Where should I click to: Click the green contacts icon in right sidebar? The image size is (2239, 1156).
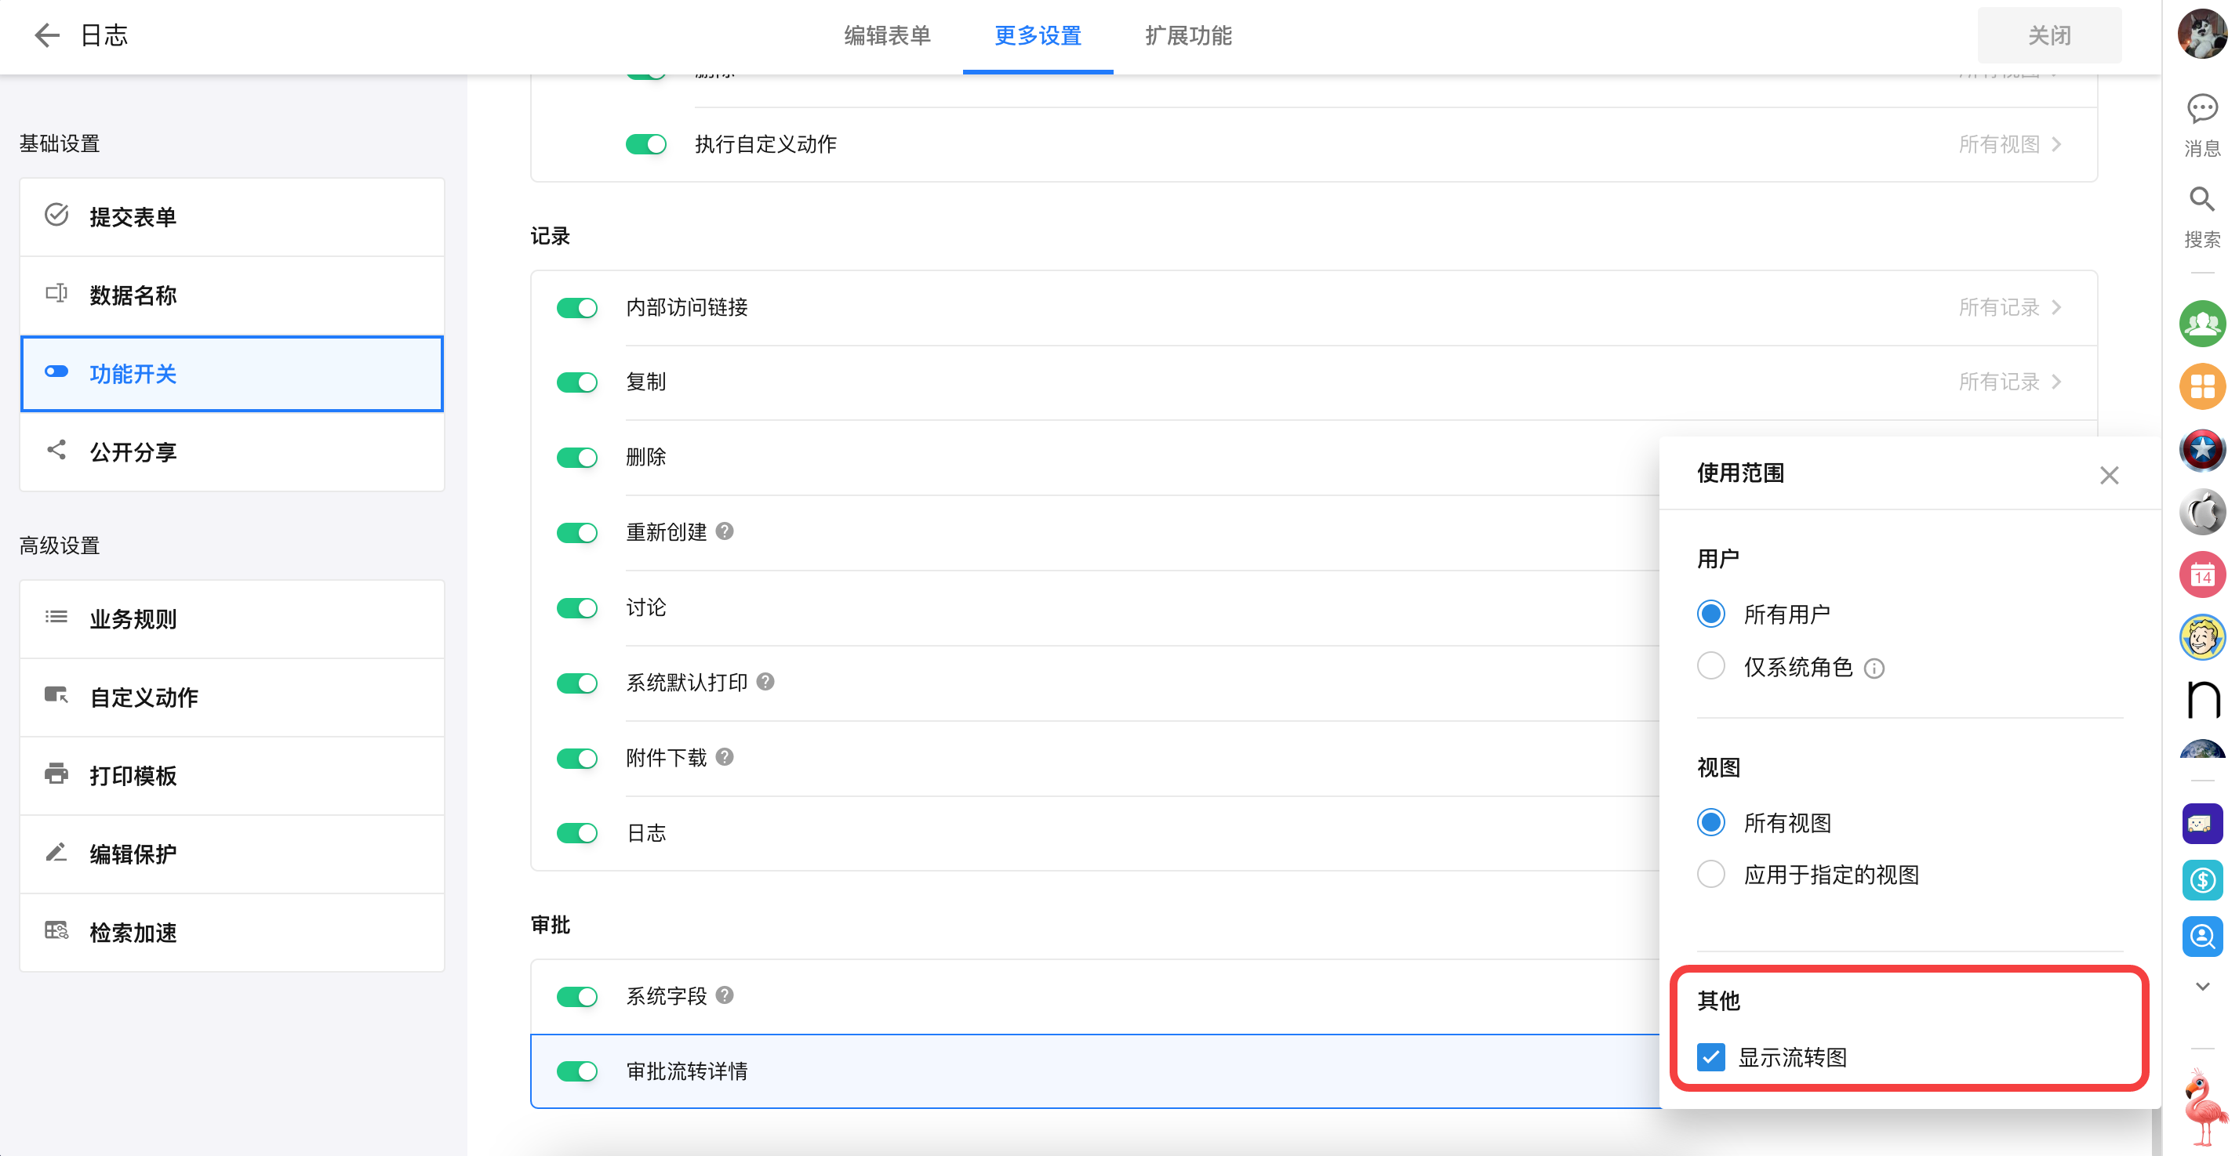(2201, 324)
